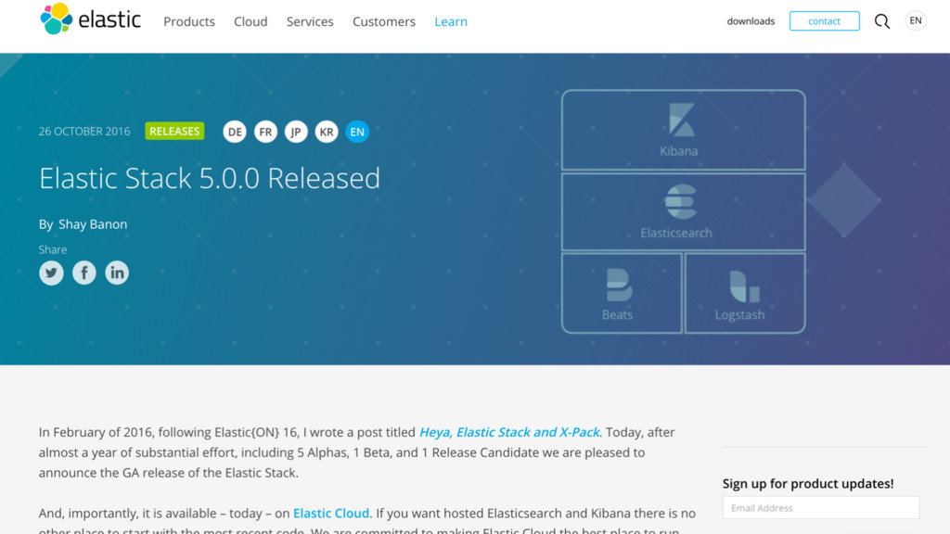Open the Services menu
Image resolution: width=950 pixels, height=534 pixels.
(x=310, y=21)
